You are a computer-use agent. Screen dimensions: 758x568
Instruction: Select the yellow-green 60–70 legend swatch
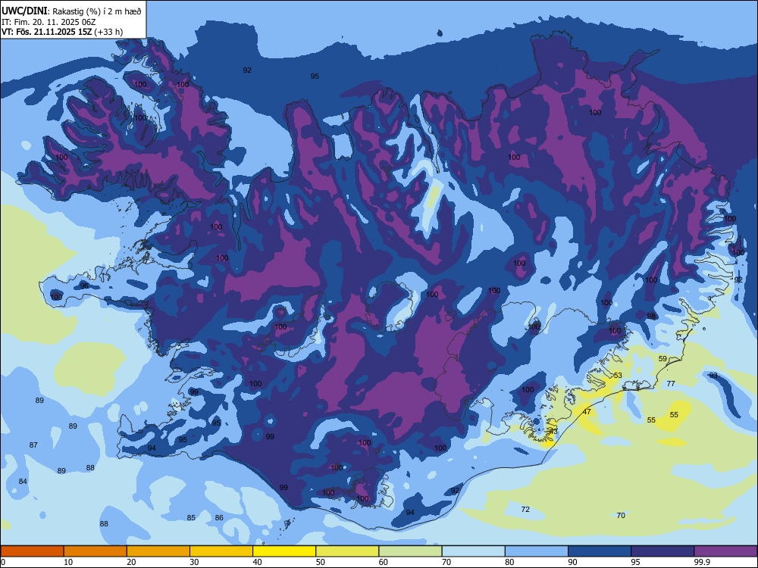(410, 551)
